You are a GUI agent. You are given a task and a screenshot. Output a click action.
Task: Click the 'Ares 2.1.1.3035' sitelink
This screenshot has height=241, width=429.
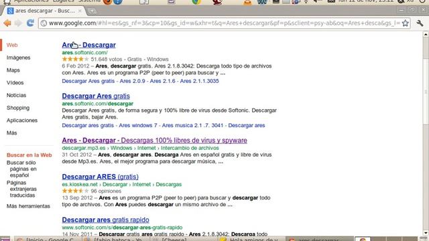200,81
